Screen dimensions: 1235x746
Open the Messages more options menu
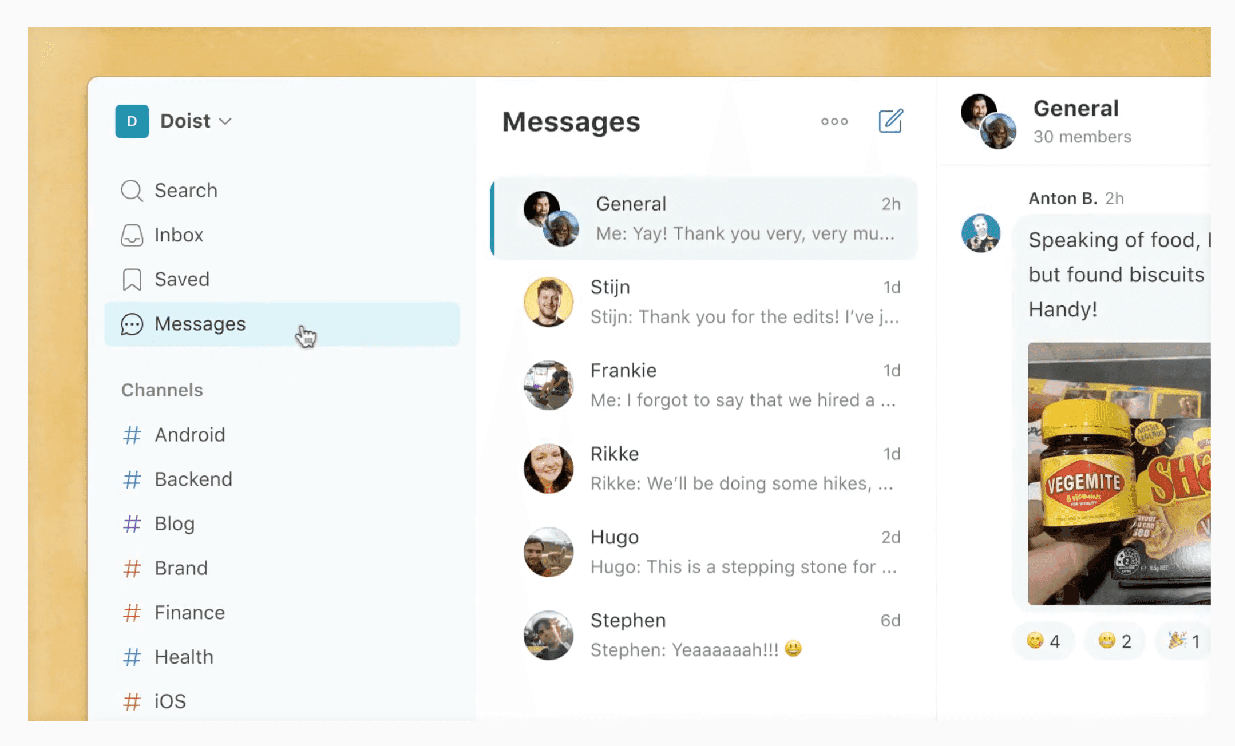pos(834,121)
